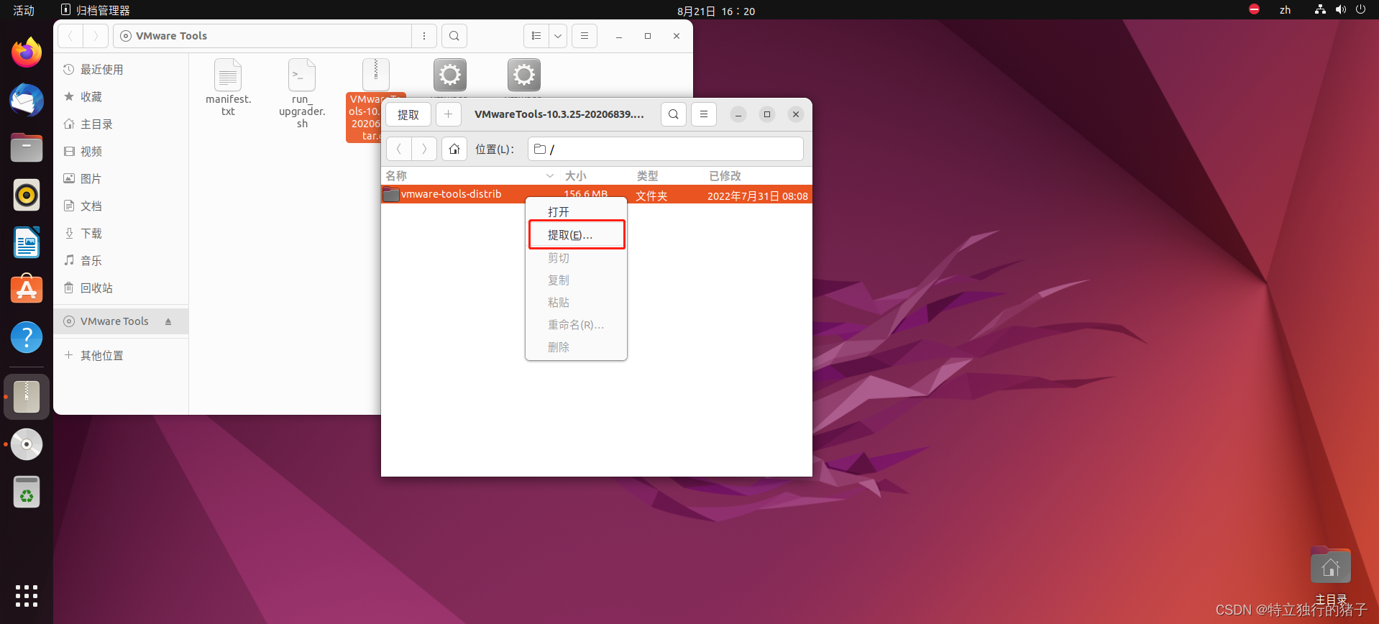
Task: Click Delete in the context menu
Action: 577,347
